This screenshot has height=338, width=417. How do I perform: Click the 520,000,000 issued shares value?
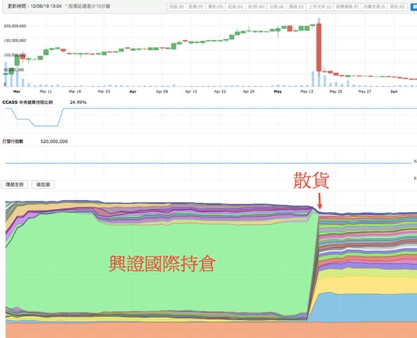[54, 141]
